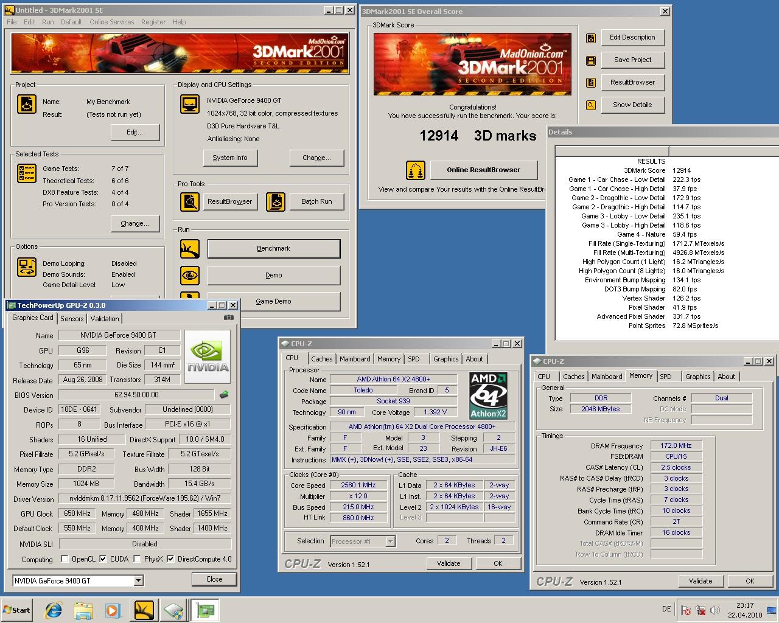Switch to GPU-Z taskbar button
The height and width of the screenshot is (623, 779).
206,610
